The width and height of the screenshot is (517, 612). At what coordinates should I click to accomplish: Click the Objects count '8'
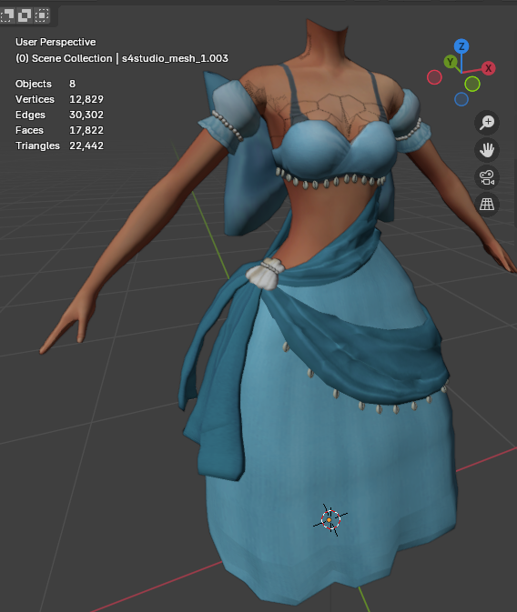72,84
